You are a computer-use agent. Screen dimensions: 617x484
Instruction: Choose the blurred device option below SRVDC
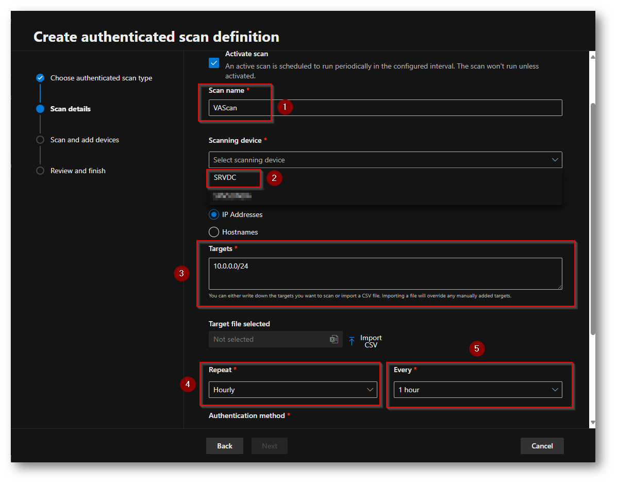[x=232, y=196]
